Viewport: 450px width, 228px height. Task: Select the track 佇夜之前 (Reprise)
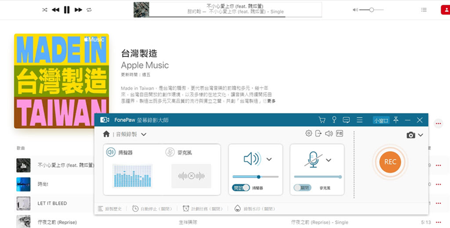coord(57,222)
